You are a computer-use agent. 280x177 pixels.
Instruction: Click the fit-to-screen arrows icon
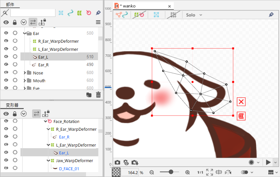pos(210,172)
